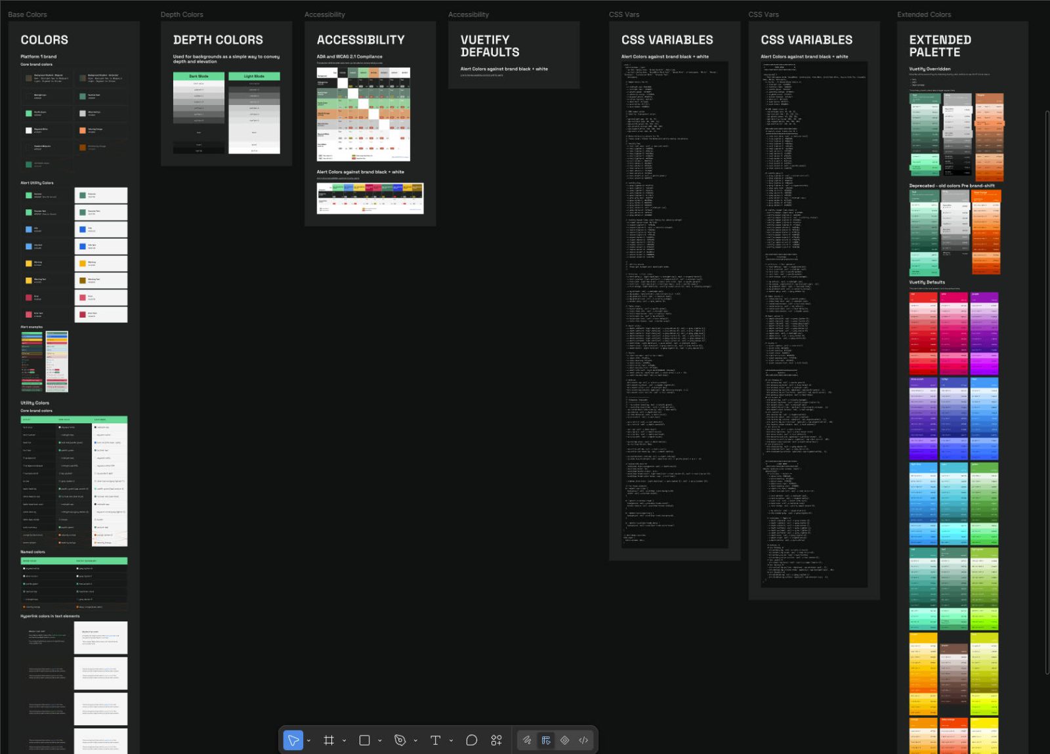
Task: Open the Actions menu with shapes-plus icon
Action: (497, 740)
